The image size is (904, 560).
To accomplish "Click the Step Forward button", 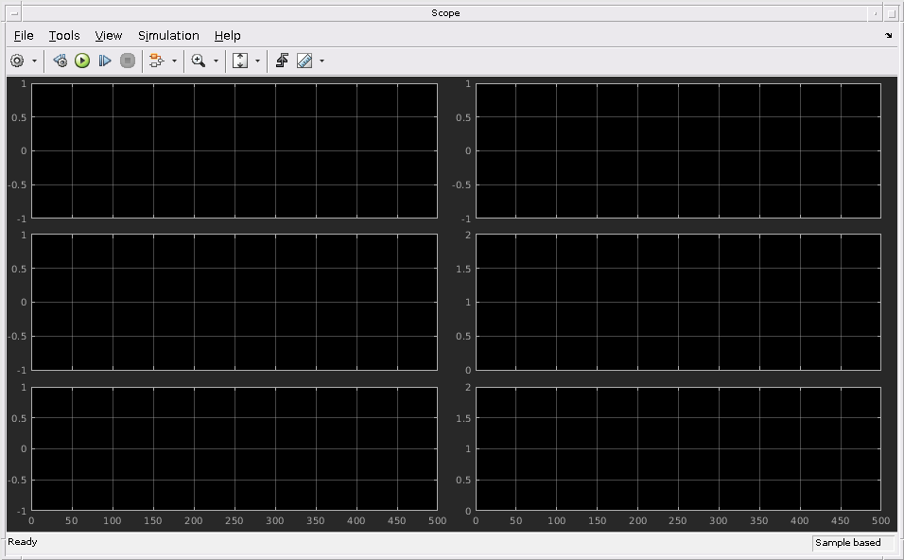I will pyautogui.click(x=105, y=61).
